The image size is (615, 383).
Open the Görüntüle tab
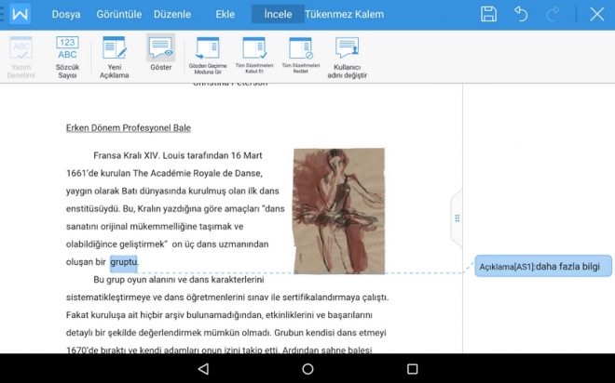pyautogui.click(x=119, y=15)
